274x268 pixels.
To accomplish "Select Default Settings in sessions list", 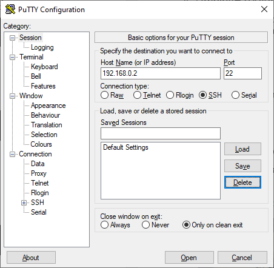I will (x=125, y=147).
